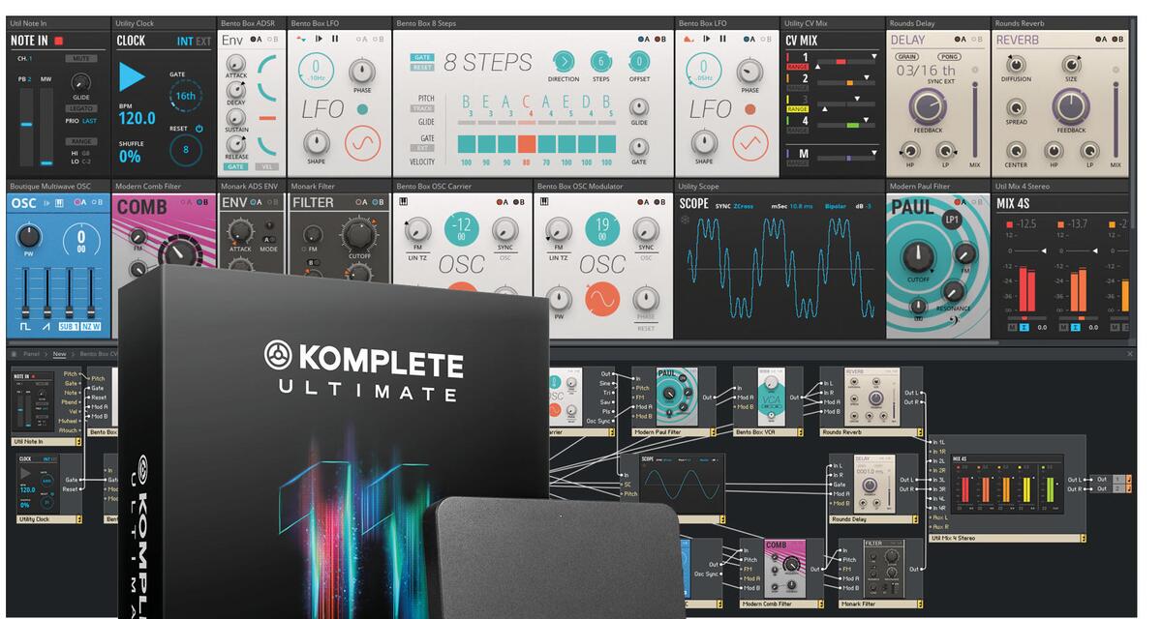Open the channel 4 dropdown arrow in CV MIX

[867, 120]
